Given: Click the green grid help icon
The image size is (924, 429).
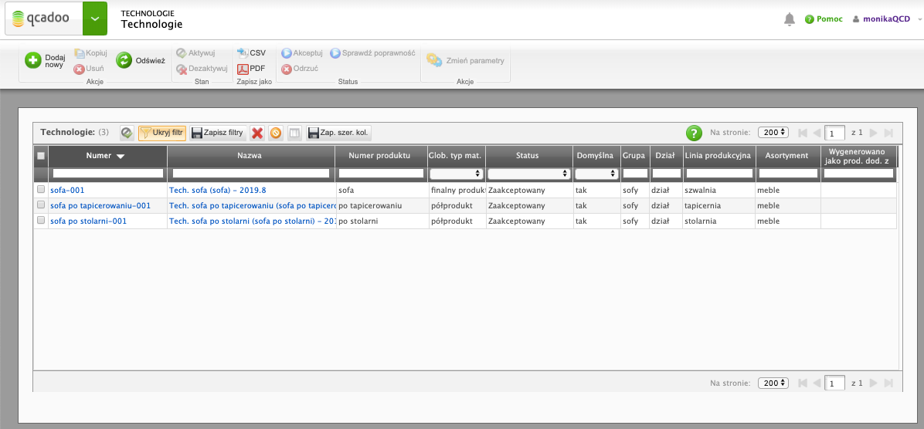Looking at the screenshot, I should 695,133.
